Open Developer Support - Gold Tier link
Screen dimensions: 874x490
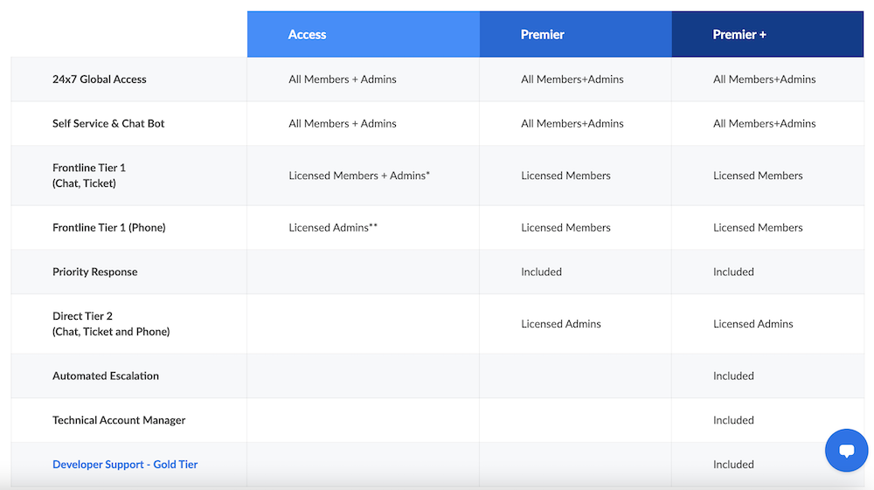click(x=125, y=465)
